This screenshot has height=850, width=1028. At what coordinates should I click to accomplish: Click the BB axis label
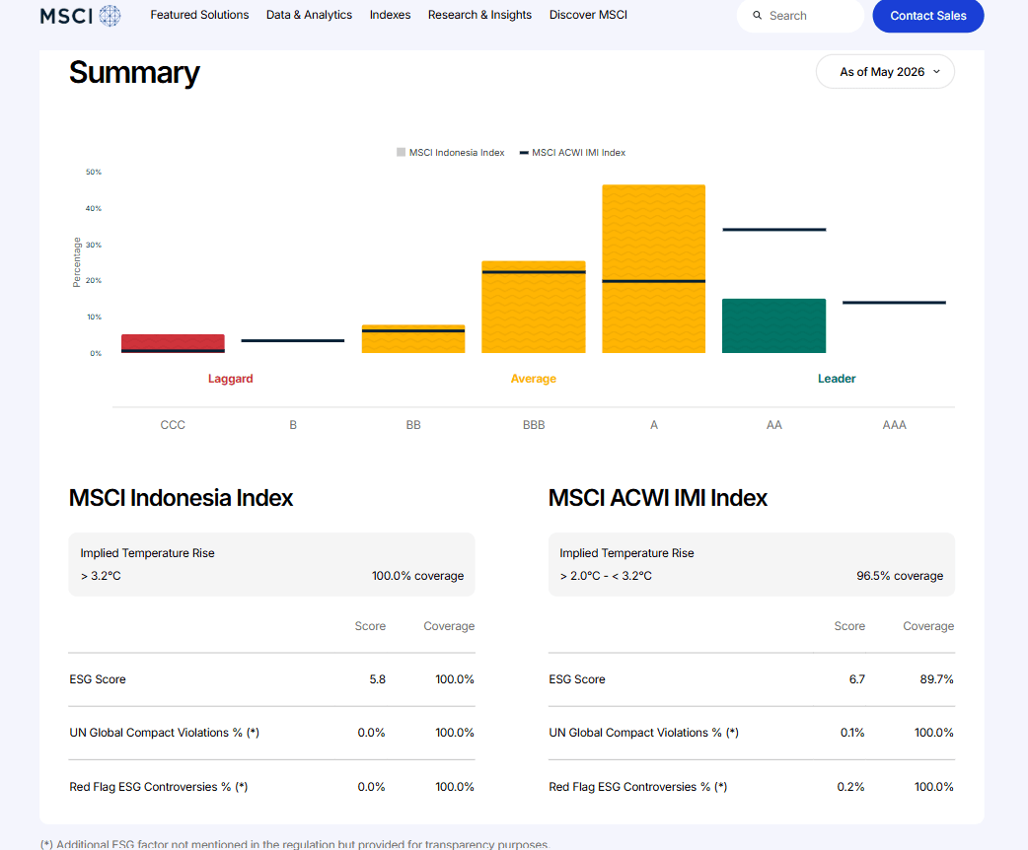413,425
